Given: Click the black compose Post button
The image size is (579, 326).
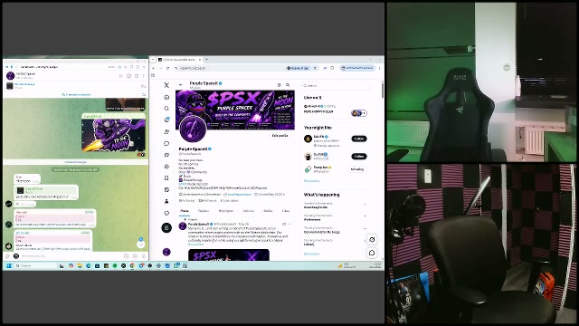Looking at the screenshot, I should pyautogui.click(x=166, y=227).
